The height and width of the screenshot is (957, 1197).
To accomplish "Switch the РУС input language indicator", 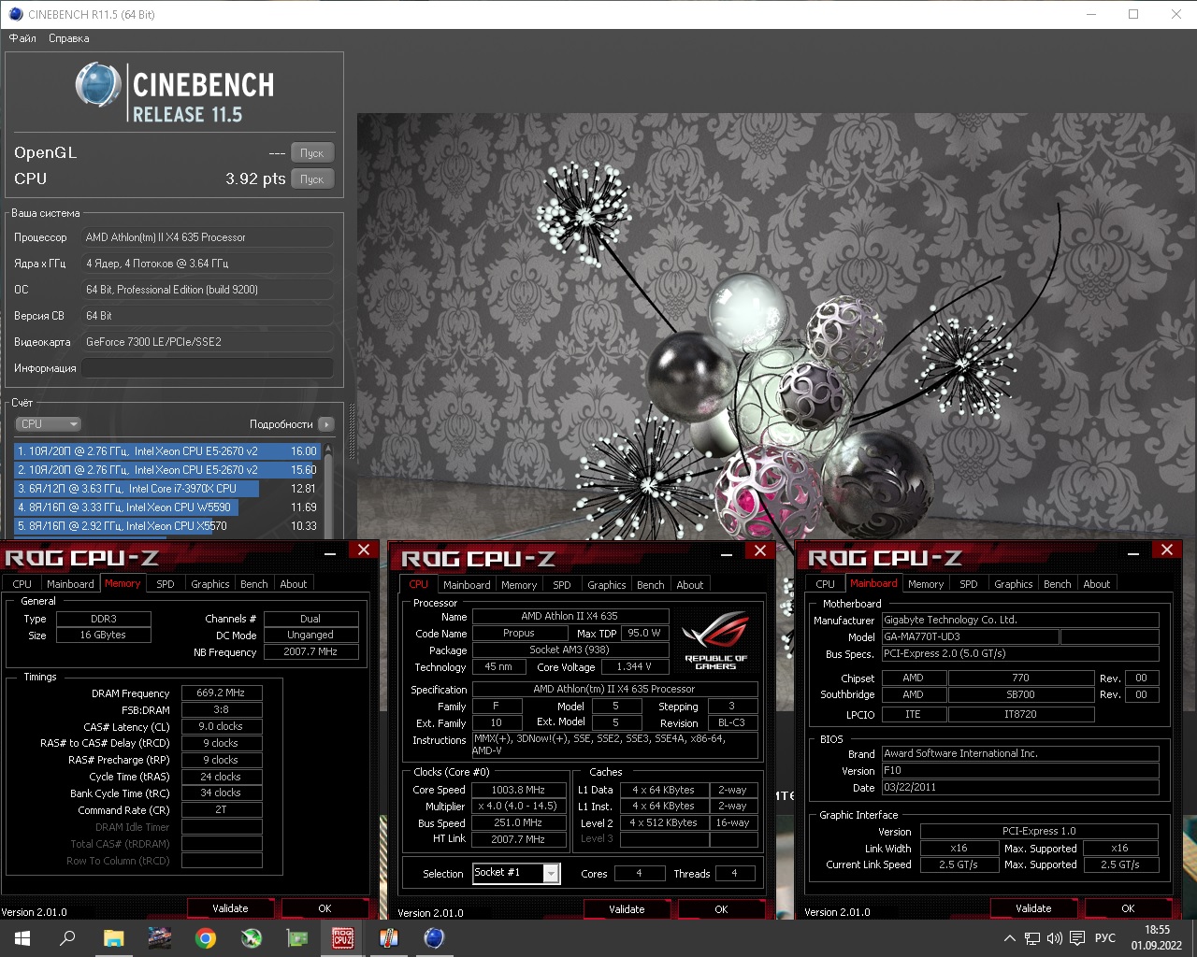I will [1105, 938].
